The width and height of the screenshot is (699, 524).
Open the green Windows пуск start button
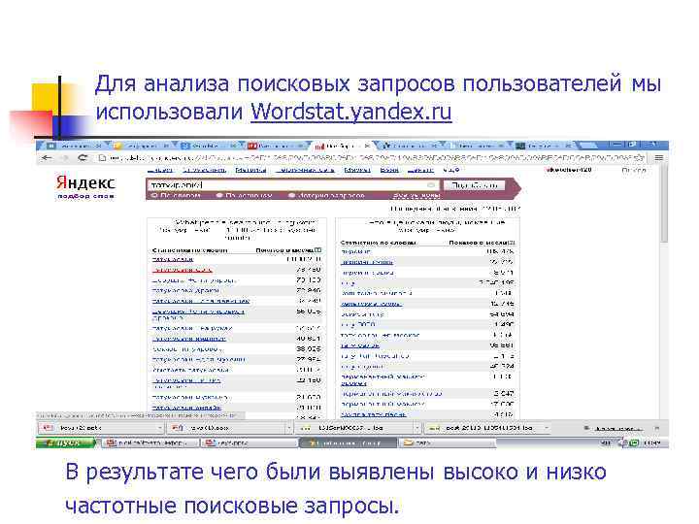65,442
